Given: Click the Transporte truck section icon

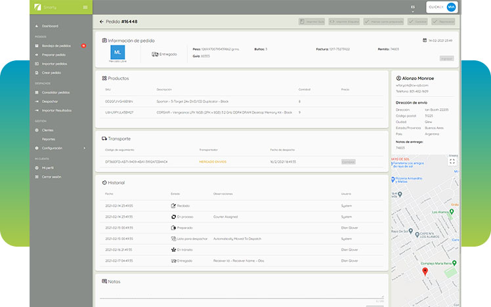Looking at the screenshot, I should coord(104,138).
